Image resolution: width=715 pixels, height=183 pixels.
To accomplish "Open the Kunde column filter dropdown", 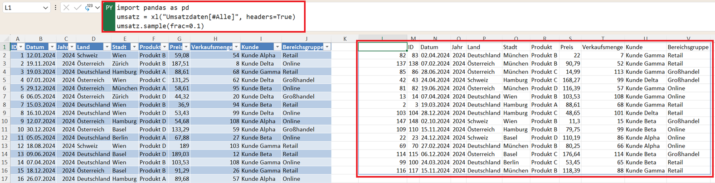I will (x=277, y=47).
